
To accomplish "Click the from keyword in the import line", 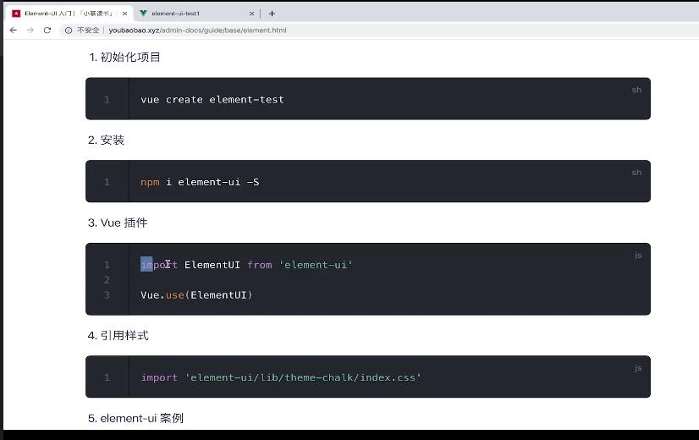I will point(260,265).
